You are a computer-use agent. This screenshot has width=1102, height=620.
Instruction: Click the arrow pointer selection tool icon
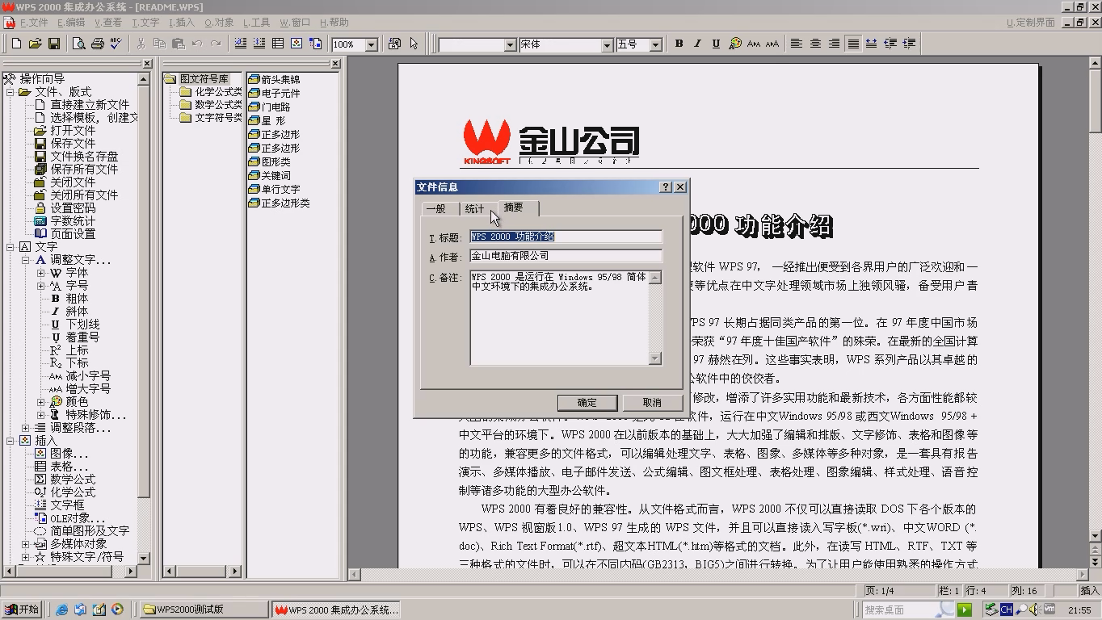[414, 44]
